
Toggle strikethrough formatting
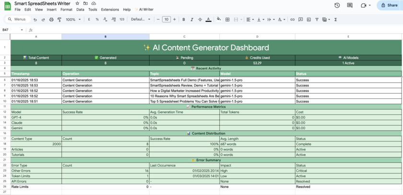[x=200, y=20]
